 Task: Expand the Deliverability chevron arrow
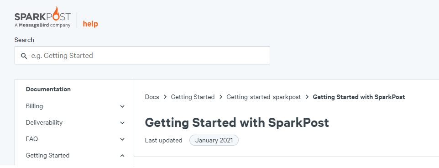pyautogui.click(x=122, y=123)
